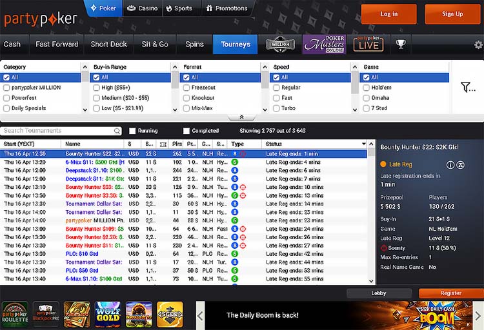This screenshot has width=484, height=330.
Task: Click the Register button
Action: click(x=451, y=293)
